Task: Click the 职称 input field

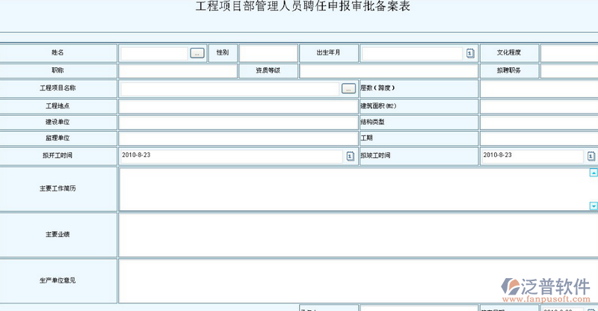Action: [x=177, y=71]
